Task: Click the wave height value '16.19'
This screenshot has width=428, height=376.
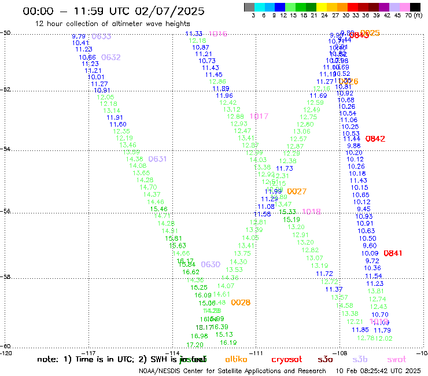Action: coord(228,342)
